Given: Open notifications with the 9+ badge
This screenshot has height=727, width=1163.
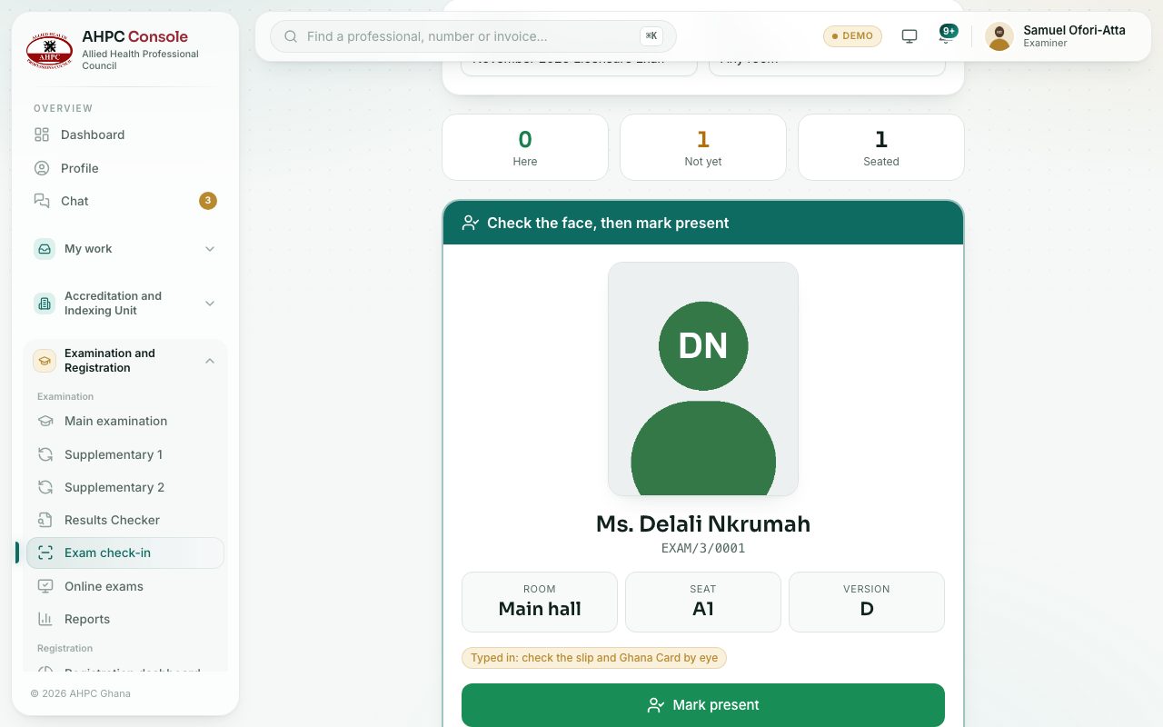Looking at the screenshot, I should click(948, 35).
